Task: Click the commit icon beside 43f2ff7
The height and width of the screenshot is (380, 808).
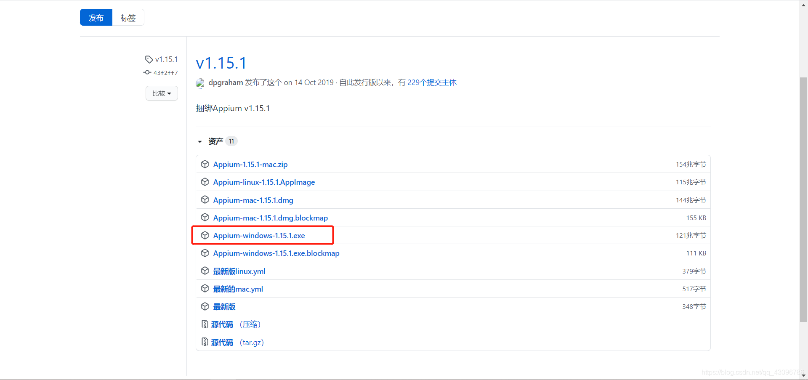Action: (147, 72)
